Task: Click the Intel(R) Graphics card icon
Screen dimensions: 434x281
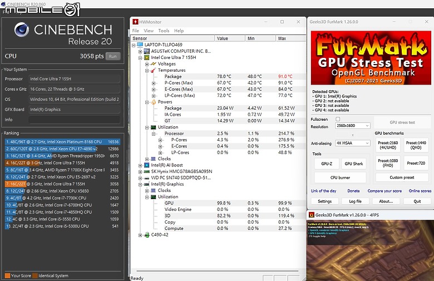Action: click(147, 184)
